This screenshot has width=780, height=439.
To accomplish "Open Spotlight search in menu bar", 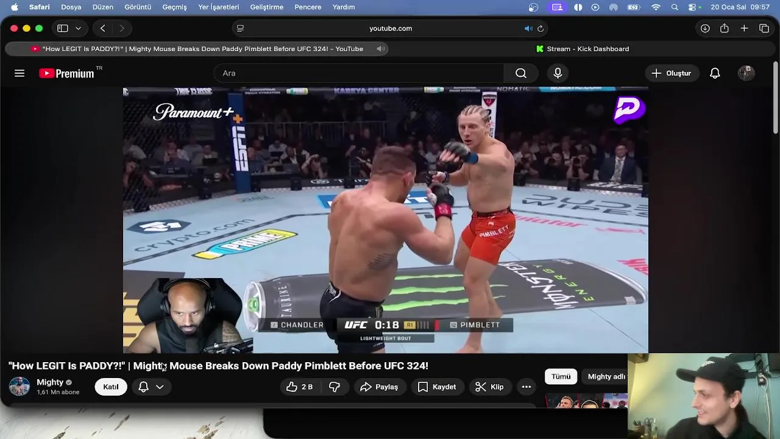I will pyautogui.click(x=675, y=7).
